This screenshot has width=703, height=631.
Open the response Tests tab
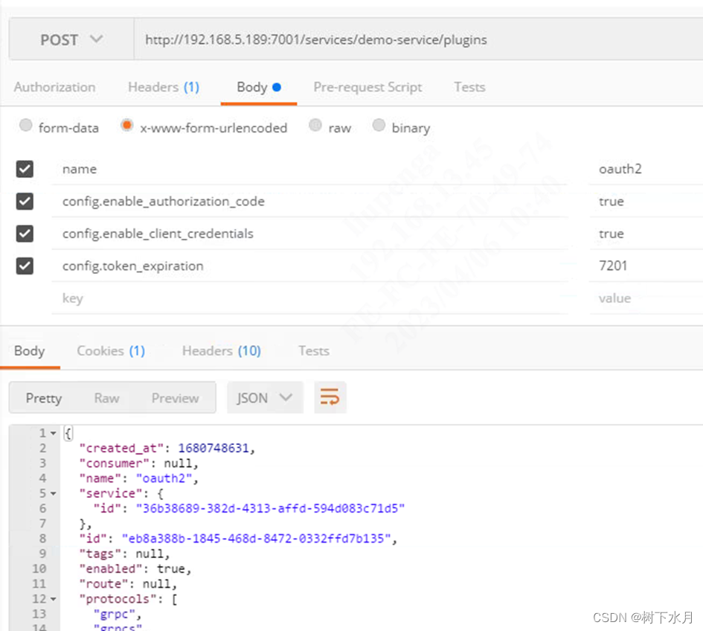point(314,350)
